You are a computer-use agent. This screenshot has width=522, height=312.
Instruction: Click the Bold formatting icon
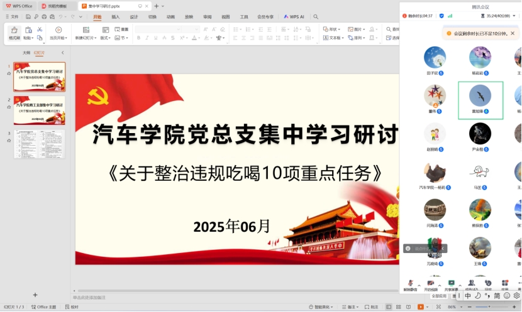coord(138,38)
